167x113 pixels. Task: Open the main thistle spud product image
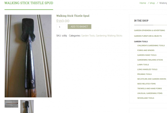pyautogui.click(x=28, y=56)
